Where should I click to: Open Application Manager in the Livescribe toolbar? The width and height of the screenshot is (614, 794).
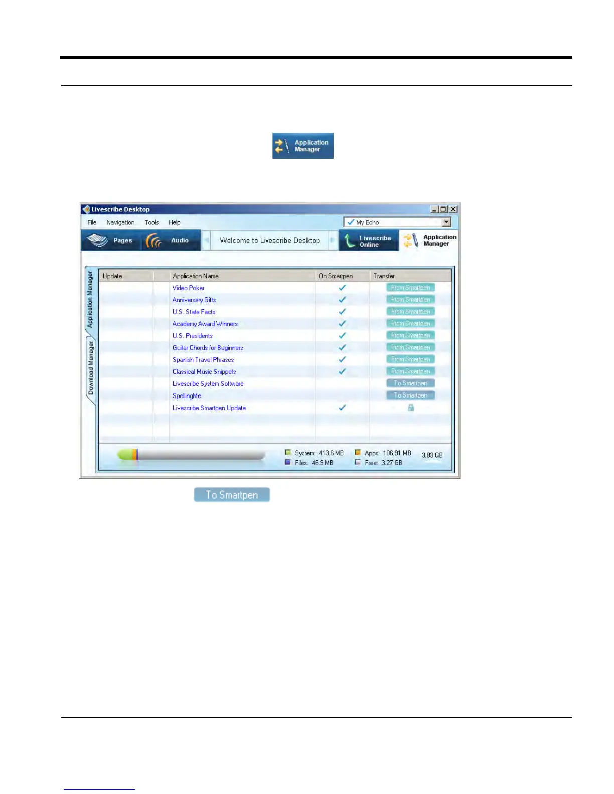(x=430, y=240)
